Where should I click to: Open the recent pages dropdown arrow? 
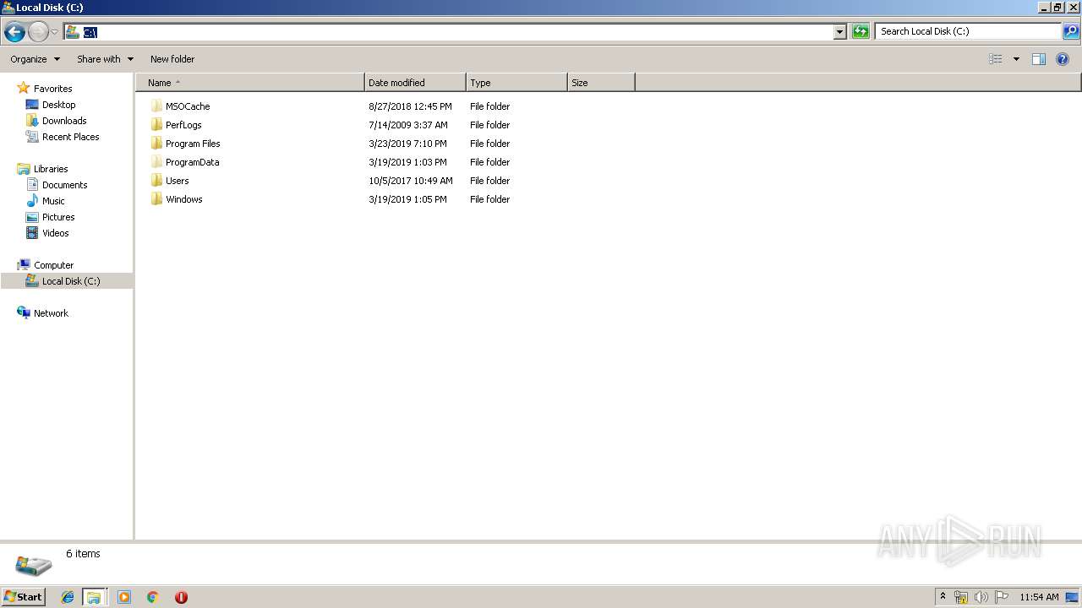54,32
